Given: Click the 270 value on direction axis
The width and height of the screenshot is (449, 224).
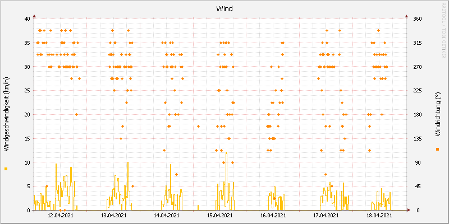Looking at the screenshot, I should click(417, 67).
